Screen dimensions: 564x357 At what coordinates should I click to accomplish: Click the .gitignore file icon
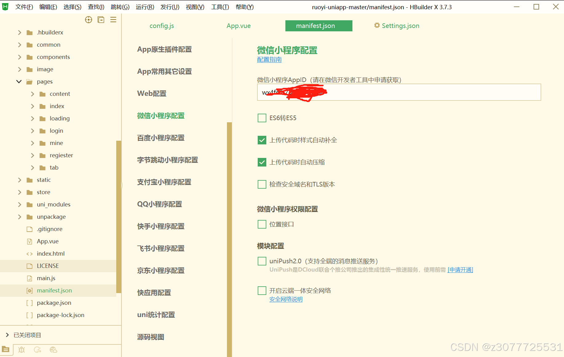coord(30,229)
